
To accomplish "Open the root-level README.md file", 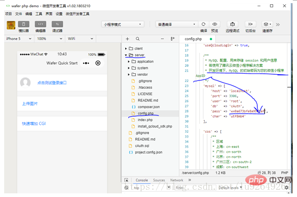I will [145, 140].
